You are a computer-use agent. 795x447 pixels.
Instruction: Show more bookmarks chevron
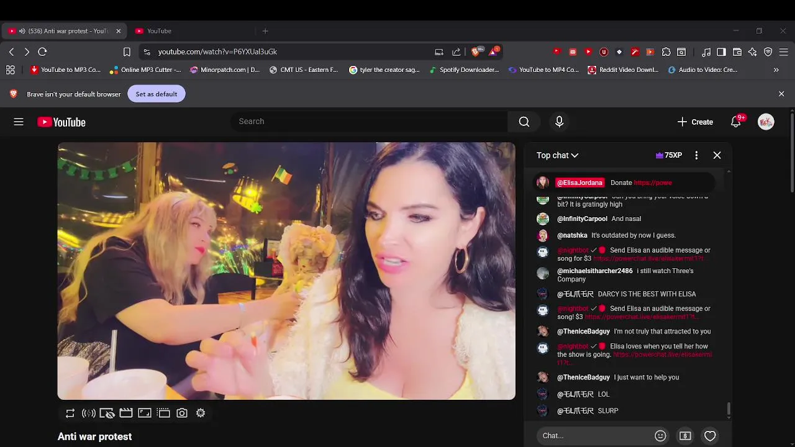(776, 70)
